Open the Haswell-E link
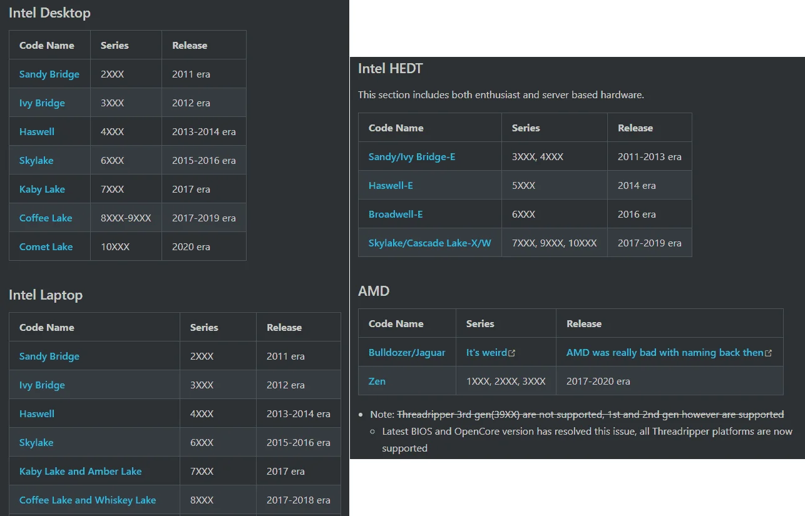 click(391, 185)
